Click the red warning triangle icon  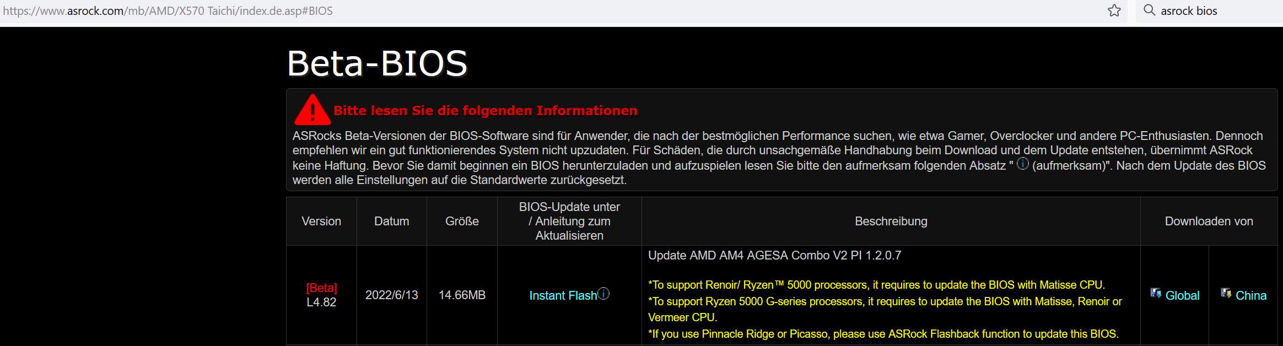[312, 110]
